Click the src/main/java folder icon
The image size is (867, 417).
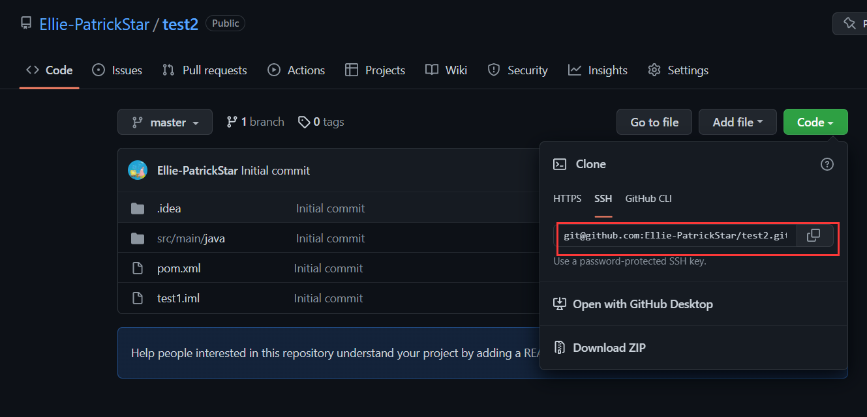click(x=138, y=238)
